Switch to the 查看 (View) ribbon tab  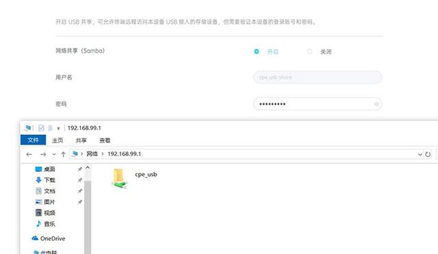pos(105,140)
